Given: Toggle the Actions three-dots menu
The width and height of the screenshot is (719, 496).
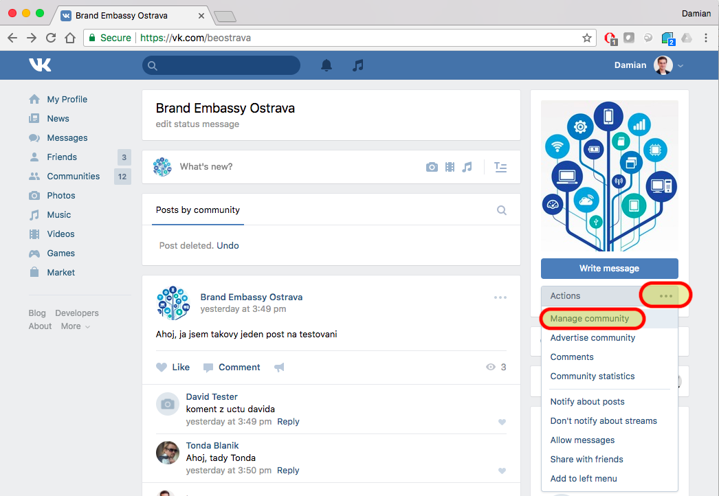Looking at the screenshot, I should pyautogui.click(x=666, y=296).
